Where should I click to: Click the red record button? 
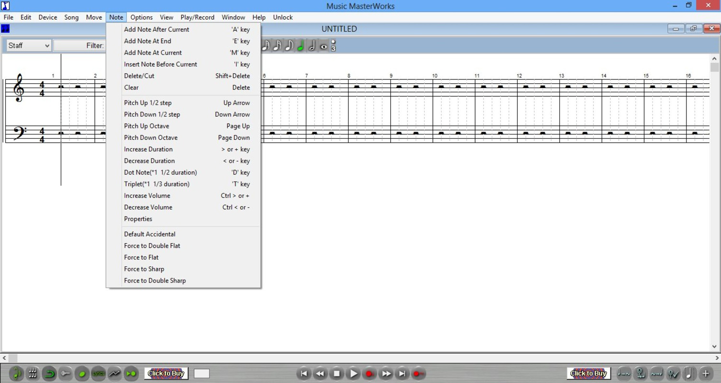(x=370, y=373)
